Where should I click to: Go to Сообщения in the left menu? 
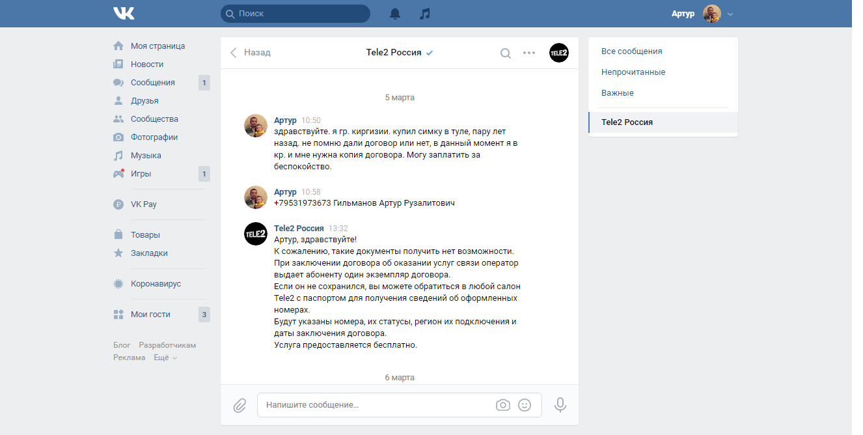(153, 83)
